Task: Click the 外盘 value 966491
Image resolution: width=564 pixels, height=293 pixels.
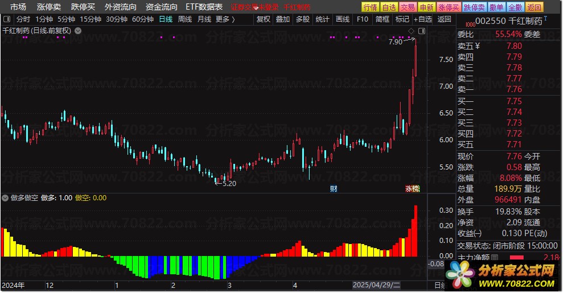Action: click(508, 200)
